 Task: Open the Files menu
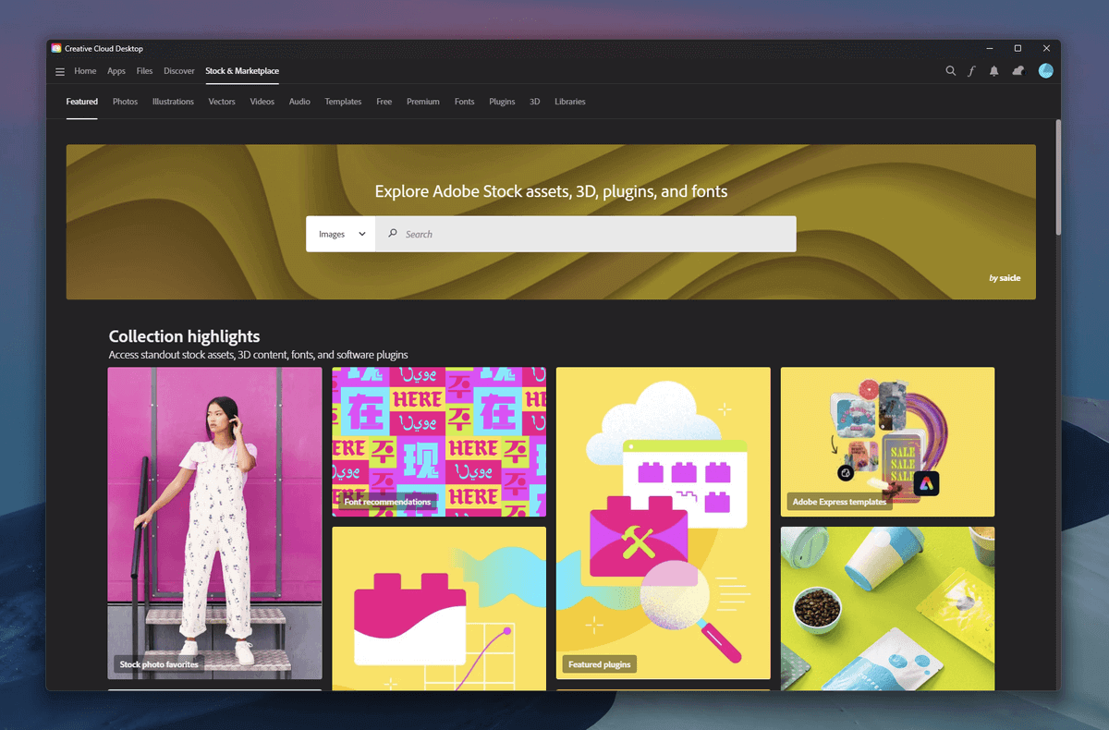coord(144,71)
